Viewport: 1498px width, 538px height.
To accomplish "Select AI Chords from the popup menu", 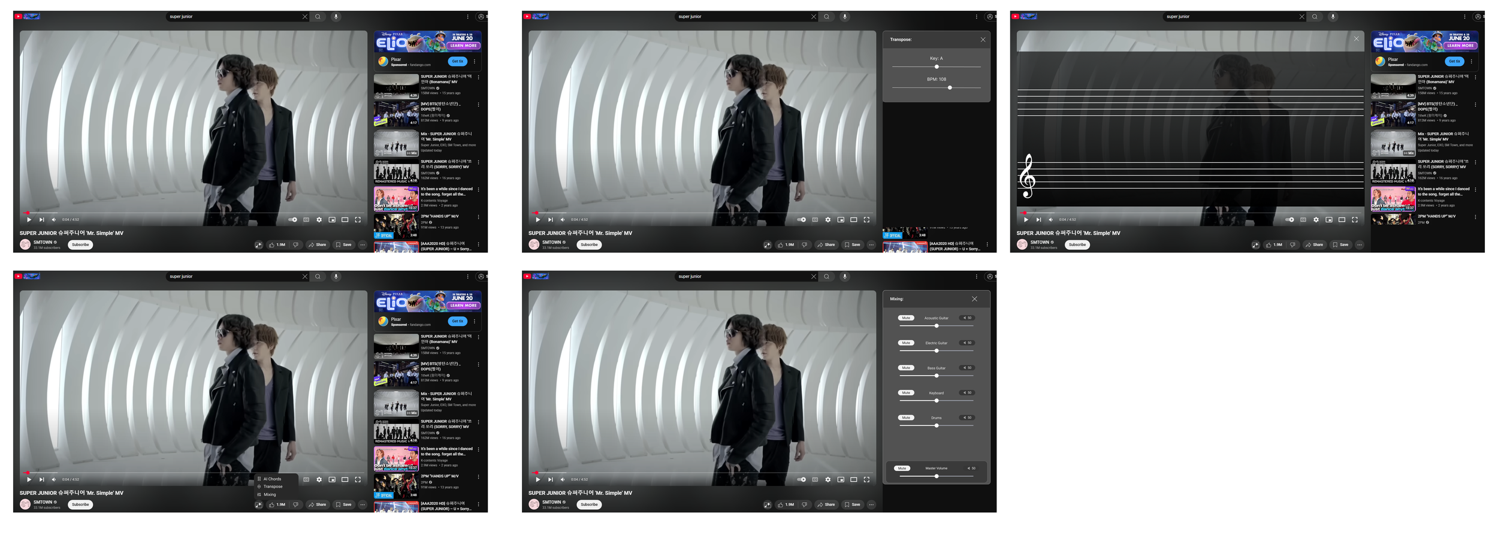I will 273,479.
